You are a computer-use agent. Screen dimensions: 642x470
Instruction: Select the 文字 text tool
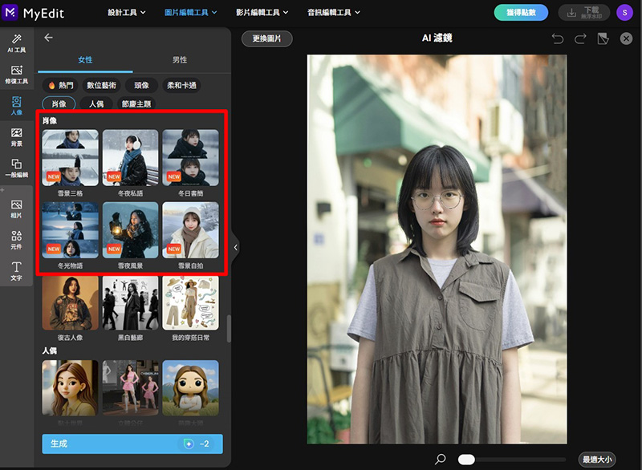click(x=16, y=270)
